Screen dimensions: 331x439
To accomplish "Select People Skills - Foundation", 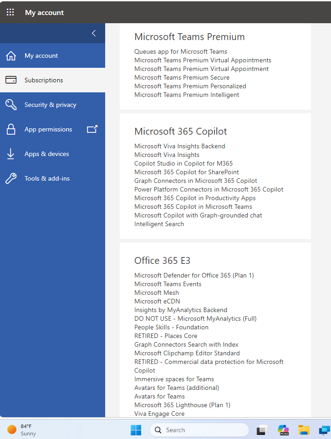I will coord(171,328).
